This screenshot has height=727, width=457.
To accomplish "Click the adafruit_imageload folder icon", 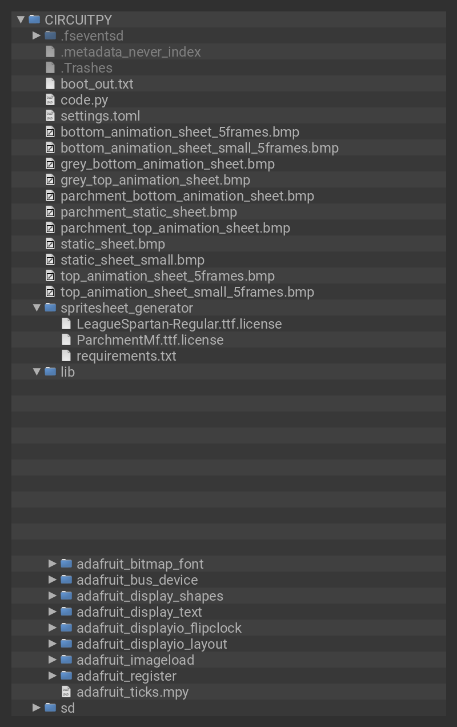I will 66,660.
